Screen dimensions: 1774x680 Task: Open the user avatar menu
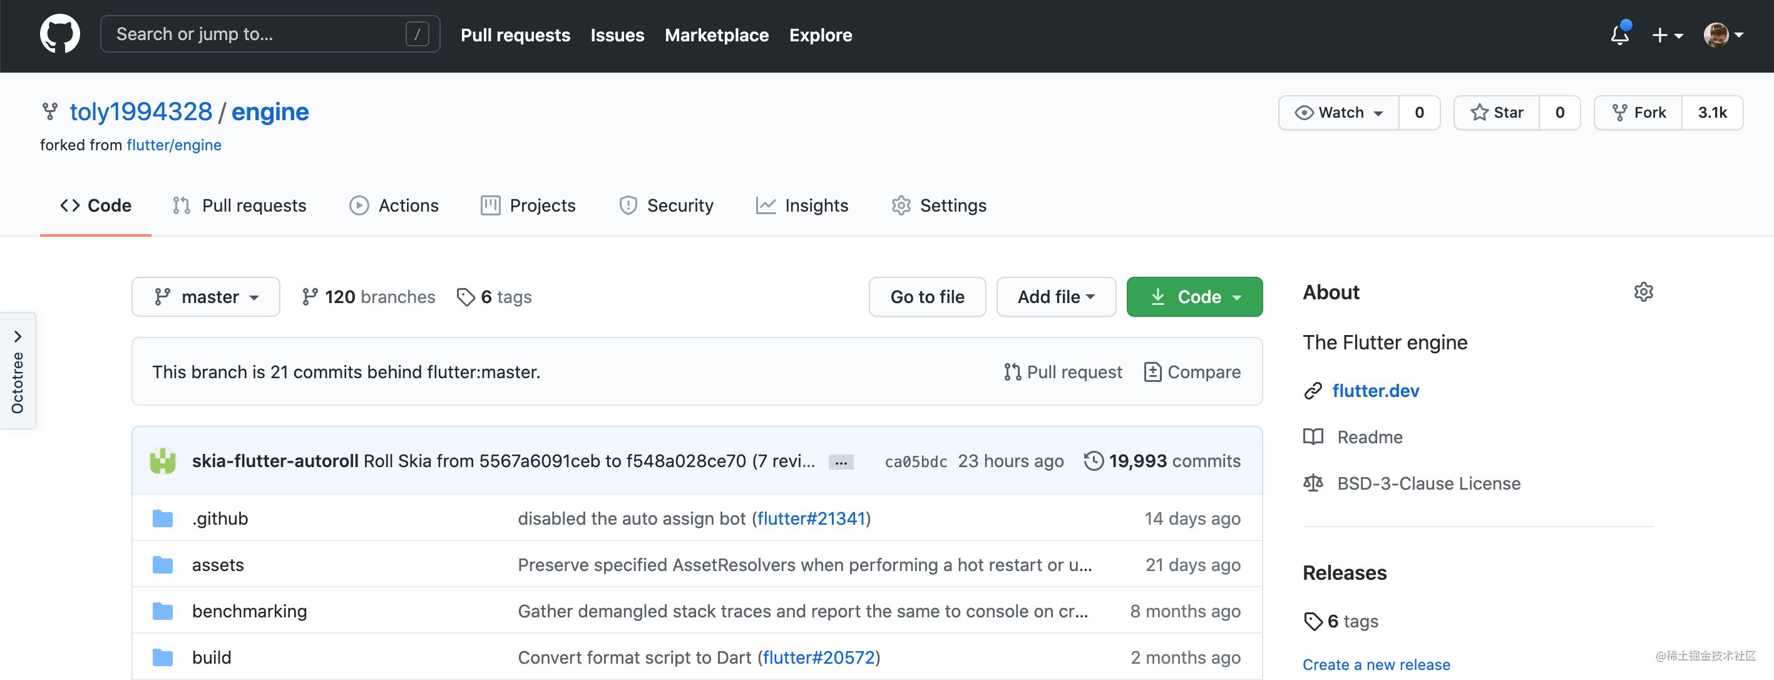(x=1722, y=34)
